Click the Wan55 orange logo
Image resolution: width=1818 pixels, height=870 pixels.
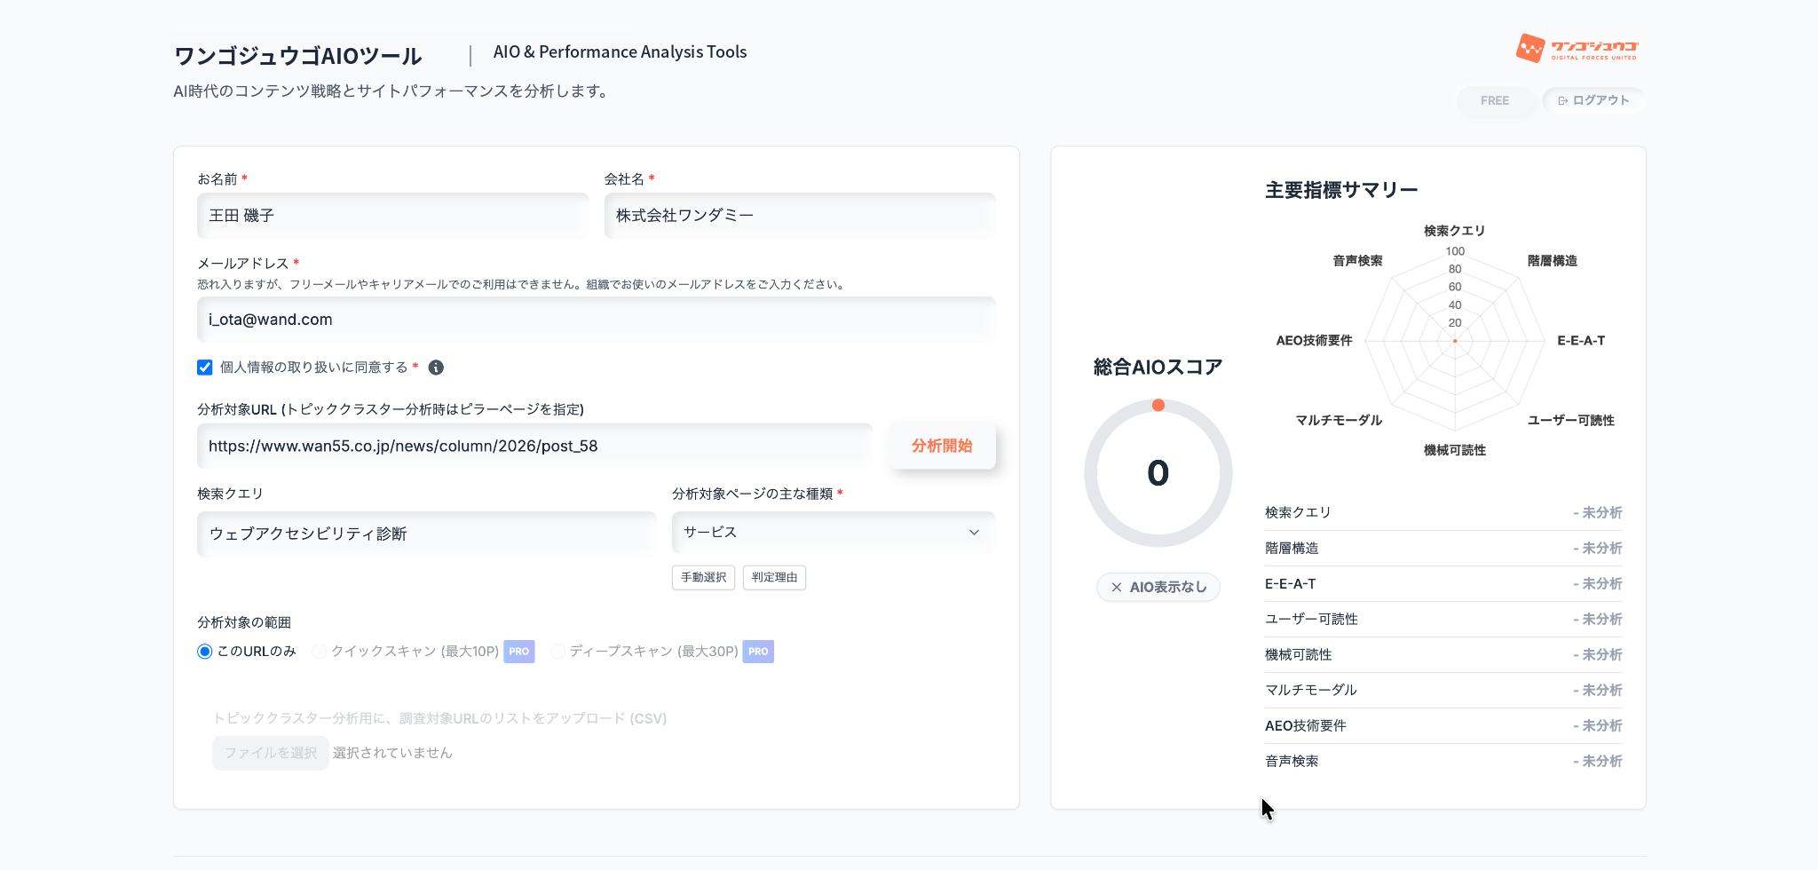click(1577, 48)
